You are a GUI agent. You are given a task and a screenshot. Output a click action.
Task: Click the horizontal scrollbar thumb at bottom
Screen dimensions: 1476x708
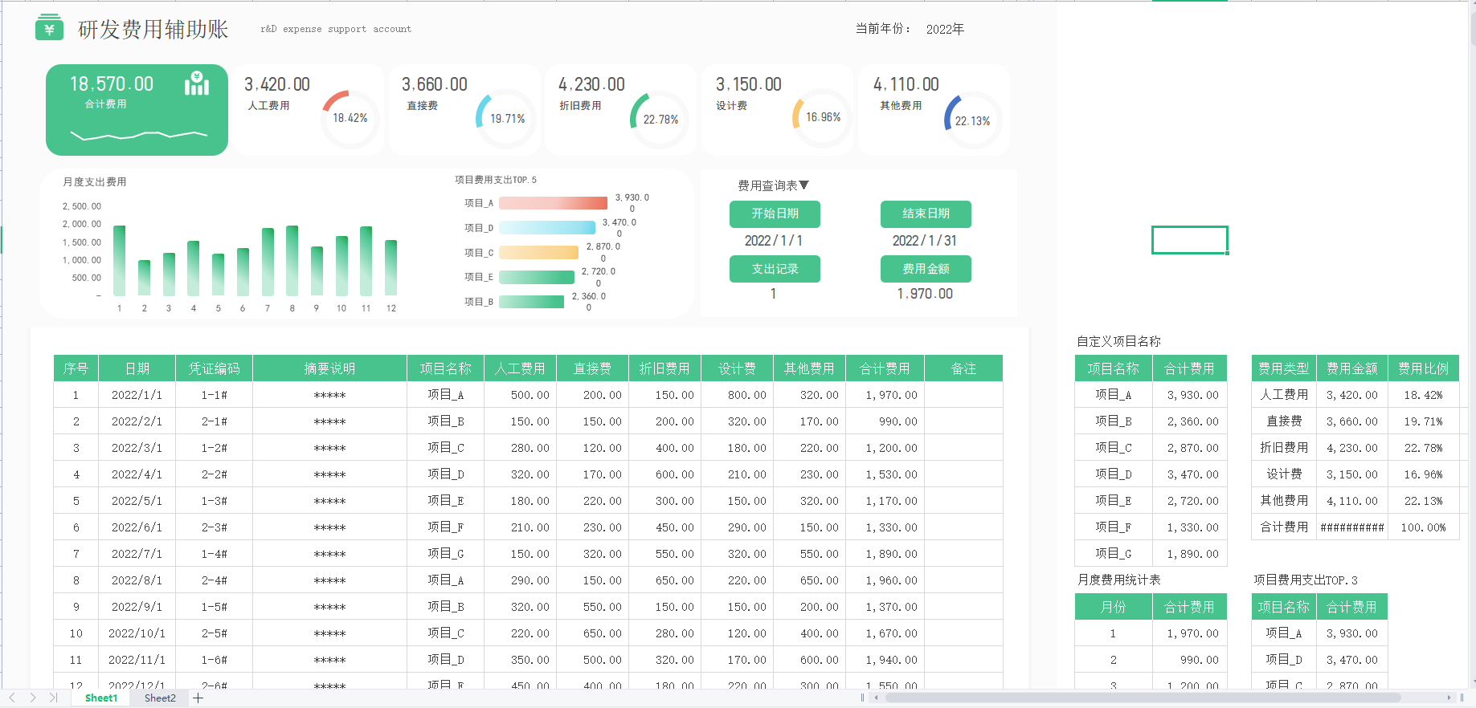[x=1143, y=698]
